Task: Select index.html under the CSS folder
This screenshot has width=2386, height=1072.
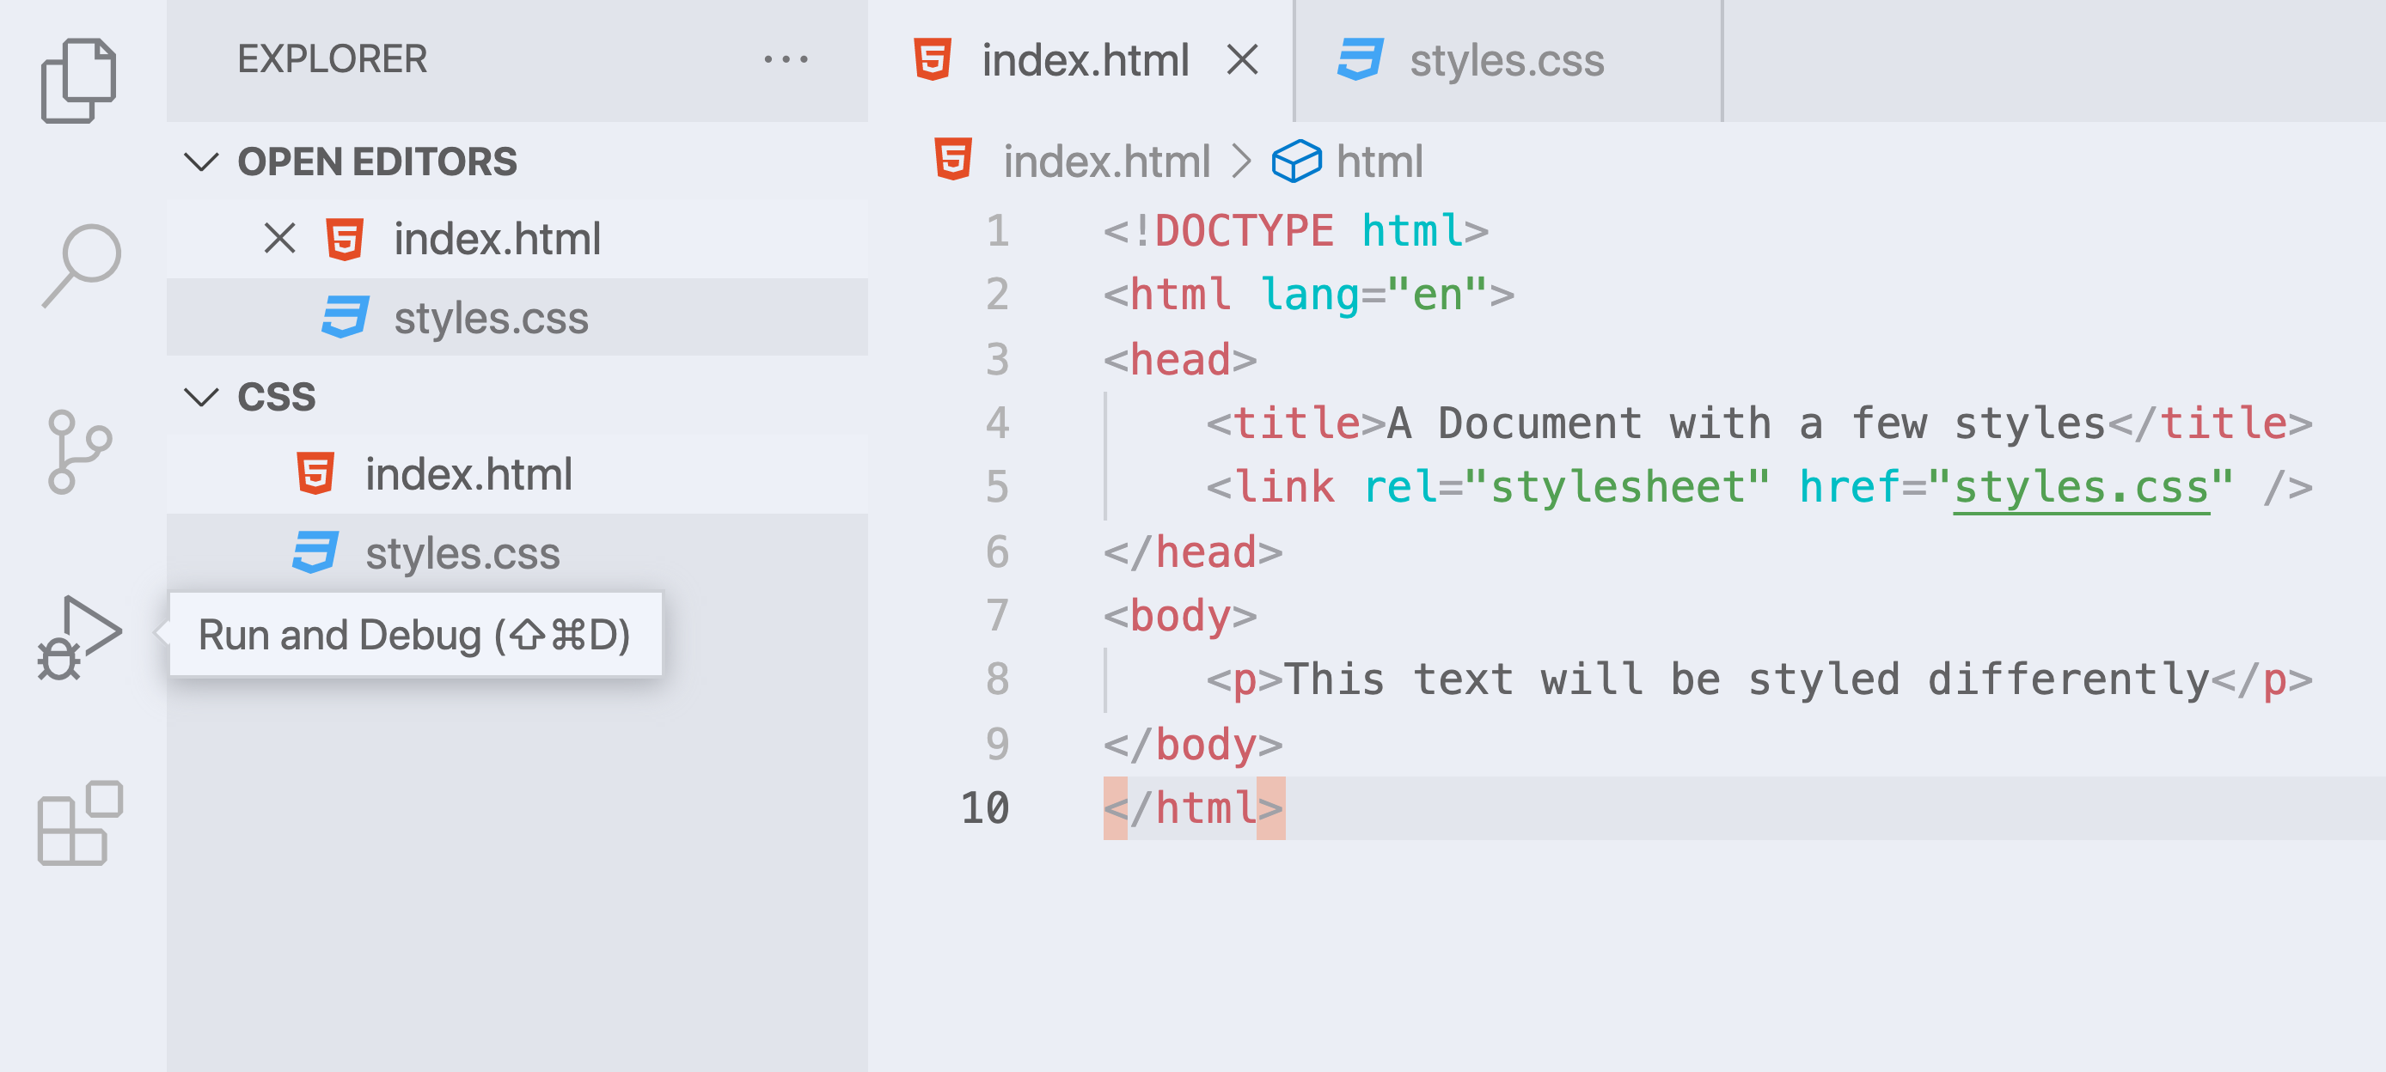Action: coord(468,474)
